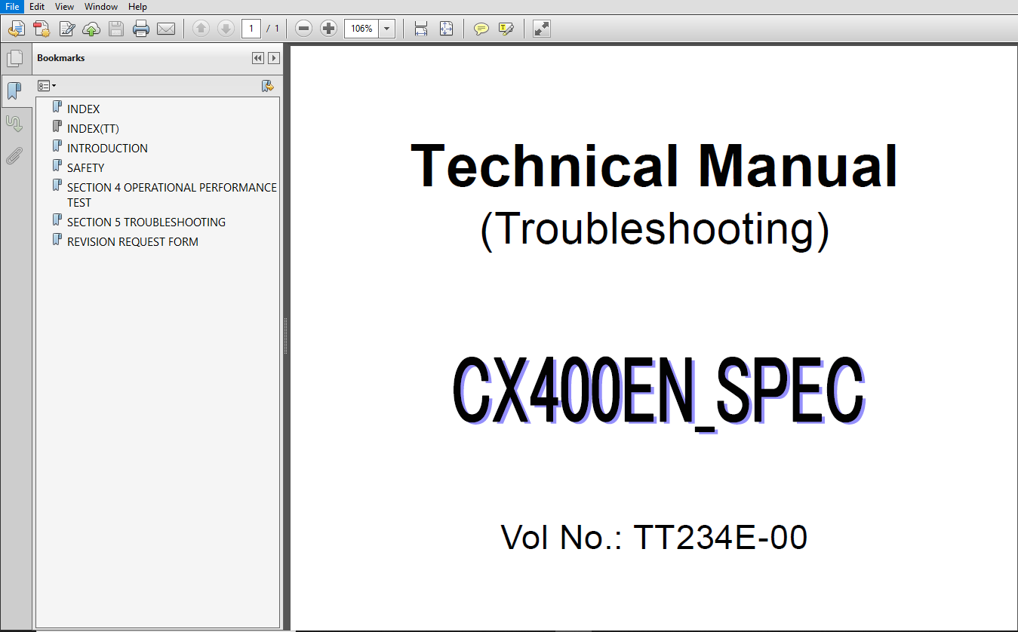This screenshot has width=1018, height=632.
Task: Click the email envelope icon
Action: click(166, 29)
